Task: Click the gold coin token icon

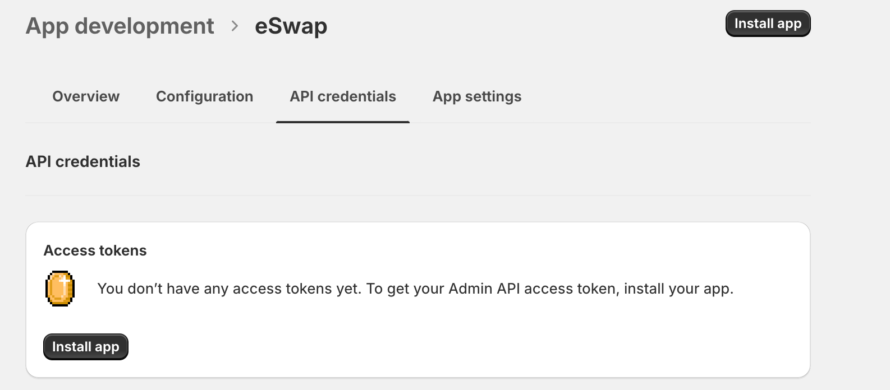Action: click(60, 289)
